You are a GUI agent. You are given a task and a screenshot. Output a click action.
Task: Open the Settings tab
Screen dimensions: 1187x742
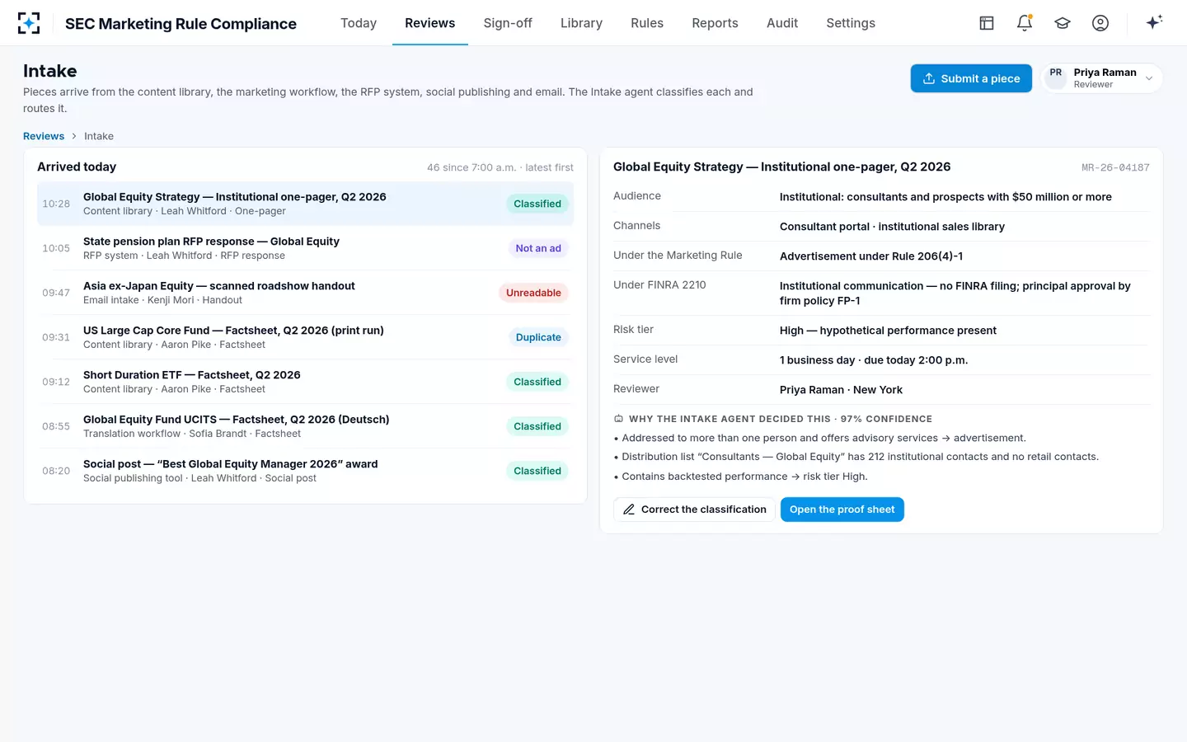851,23
